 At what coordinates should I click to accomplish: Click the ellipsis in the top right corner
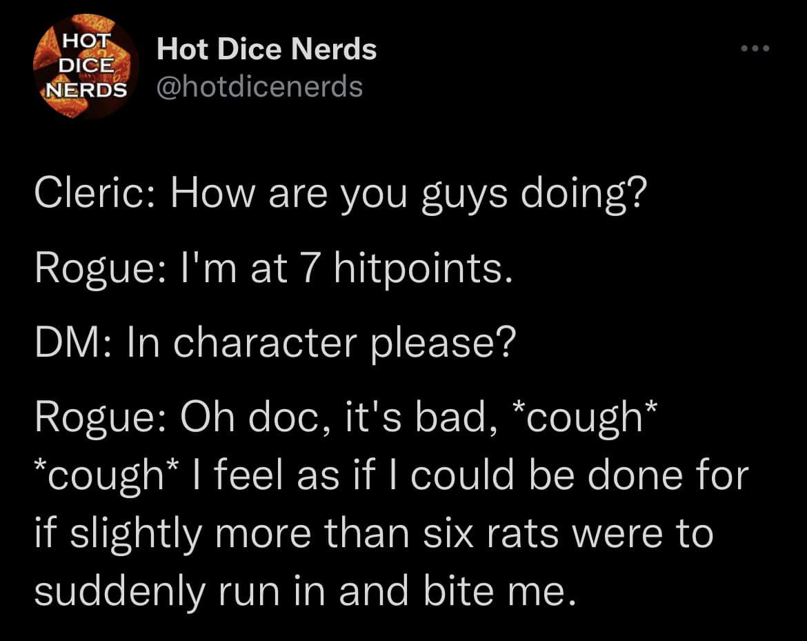click(x=756, y=47)
